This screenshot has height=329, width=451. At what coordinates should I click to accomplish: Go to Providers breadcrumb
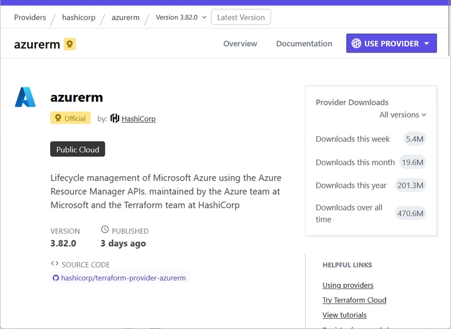[30, 17]
